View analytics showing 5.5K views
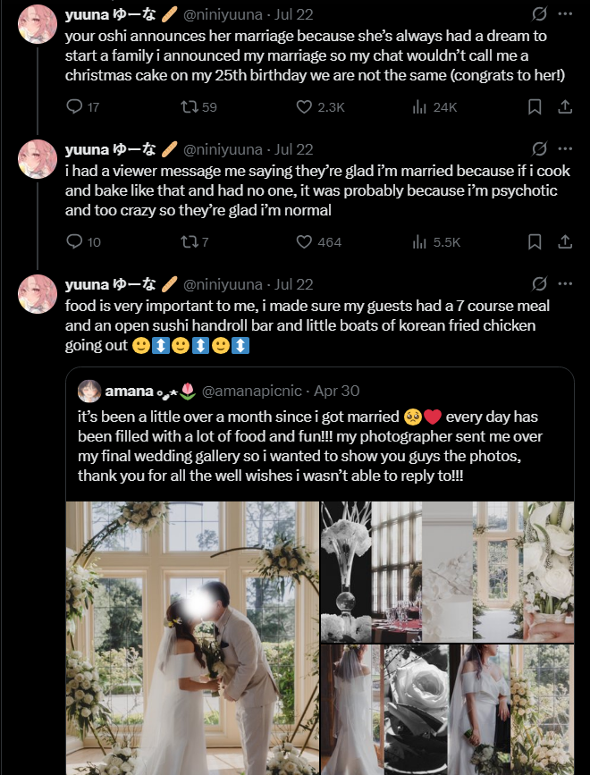This screenshot has width=590, height=775. click(420, 241)
